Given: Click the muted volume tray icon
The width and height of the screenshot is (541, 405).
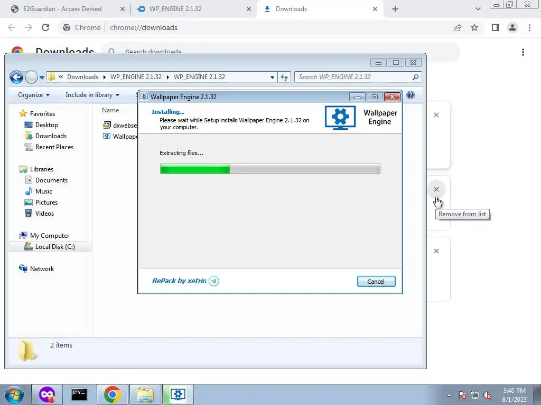Looking at the screenshot, I should 488,395.
